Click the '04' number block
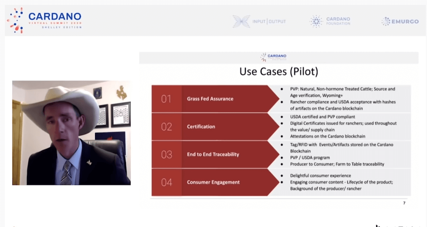This screenshot has height=227, width=427. click(166, 182)
